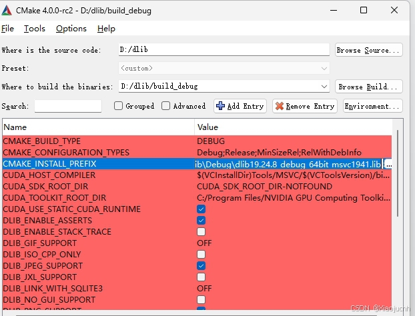Screen dimensions: 415x316
Task: Click the source code path field
Action: [224, 50]
